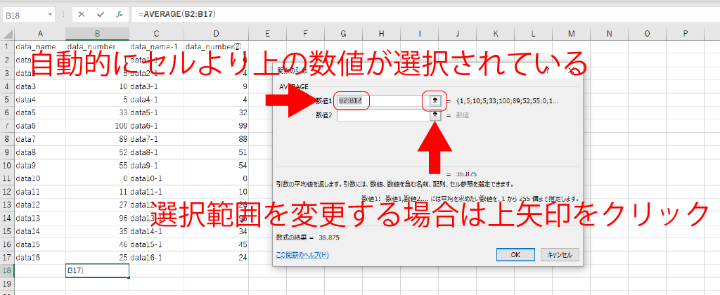Select column P header

[685, 33]
